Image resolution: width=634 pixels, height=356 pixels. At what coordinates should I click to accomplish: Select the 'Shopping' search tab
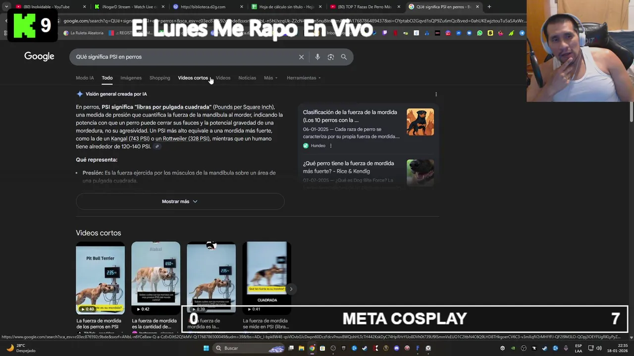point(159,78)
